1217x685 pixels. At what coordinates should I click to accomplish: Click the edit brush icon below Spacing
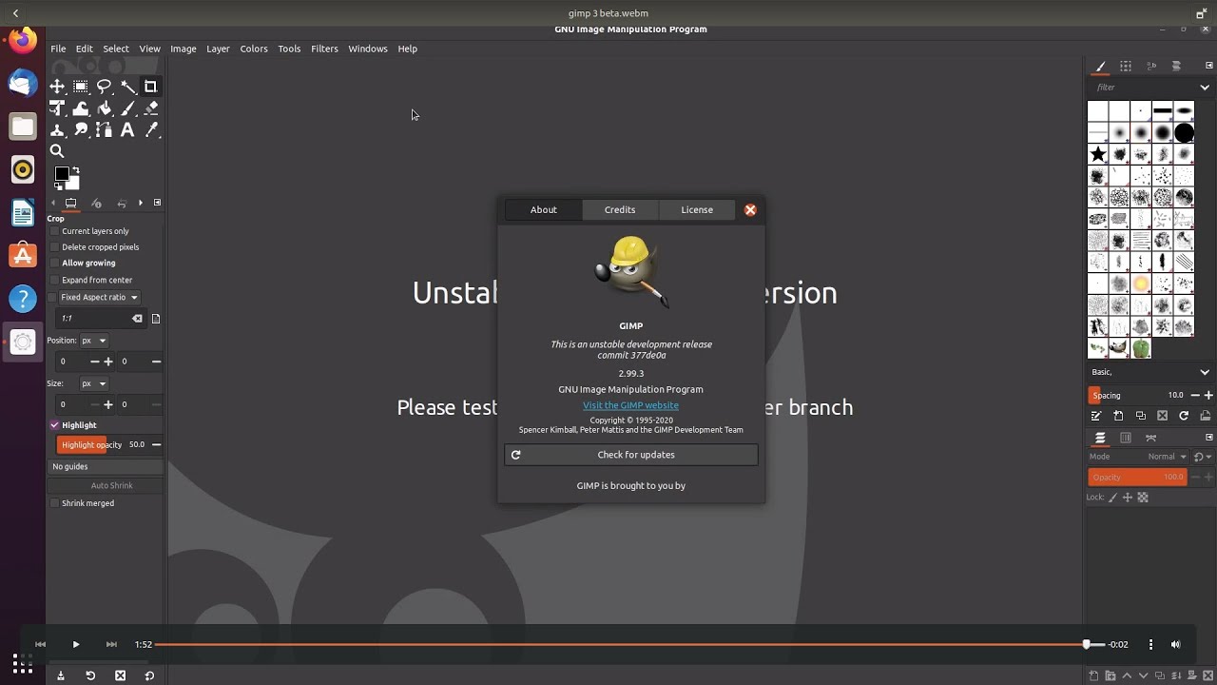click(1096, 416)
